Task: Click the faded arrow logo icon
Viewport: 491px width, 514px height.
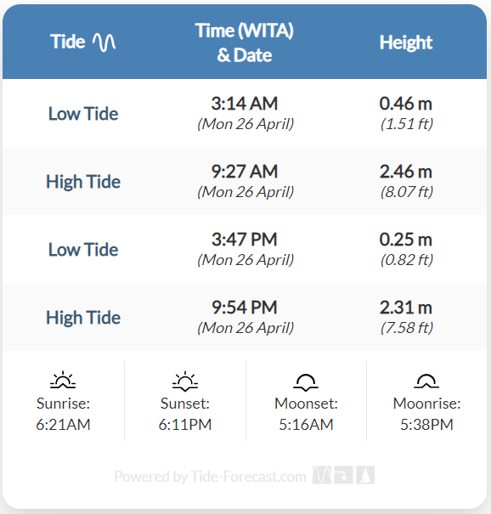Action: coord(343,475)
